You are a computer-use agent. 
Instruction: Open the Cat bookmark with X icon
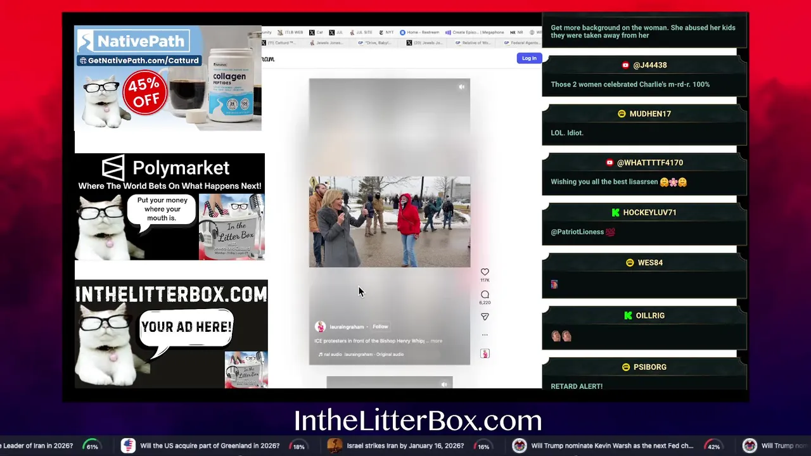[x=316, y=32]
